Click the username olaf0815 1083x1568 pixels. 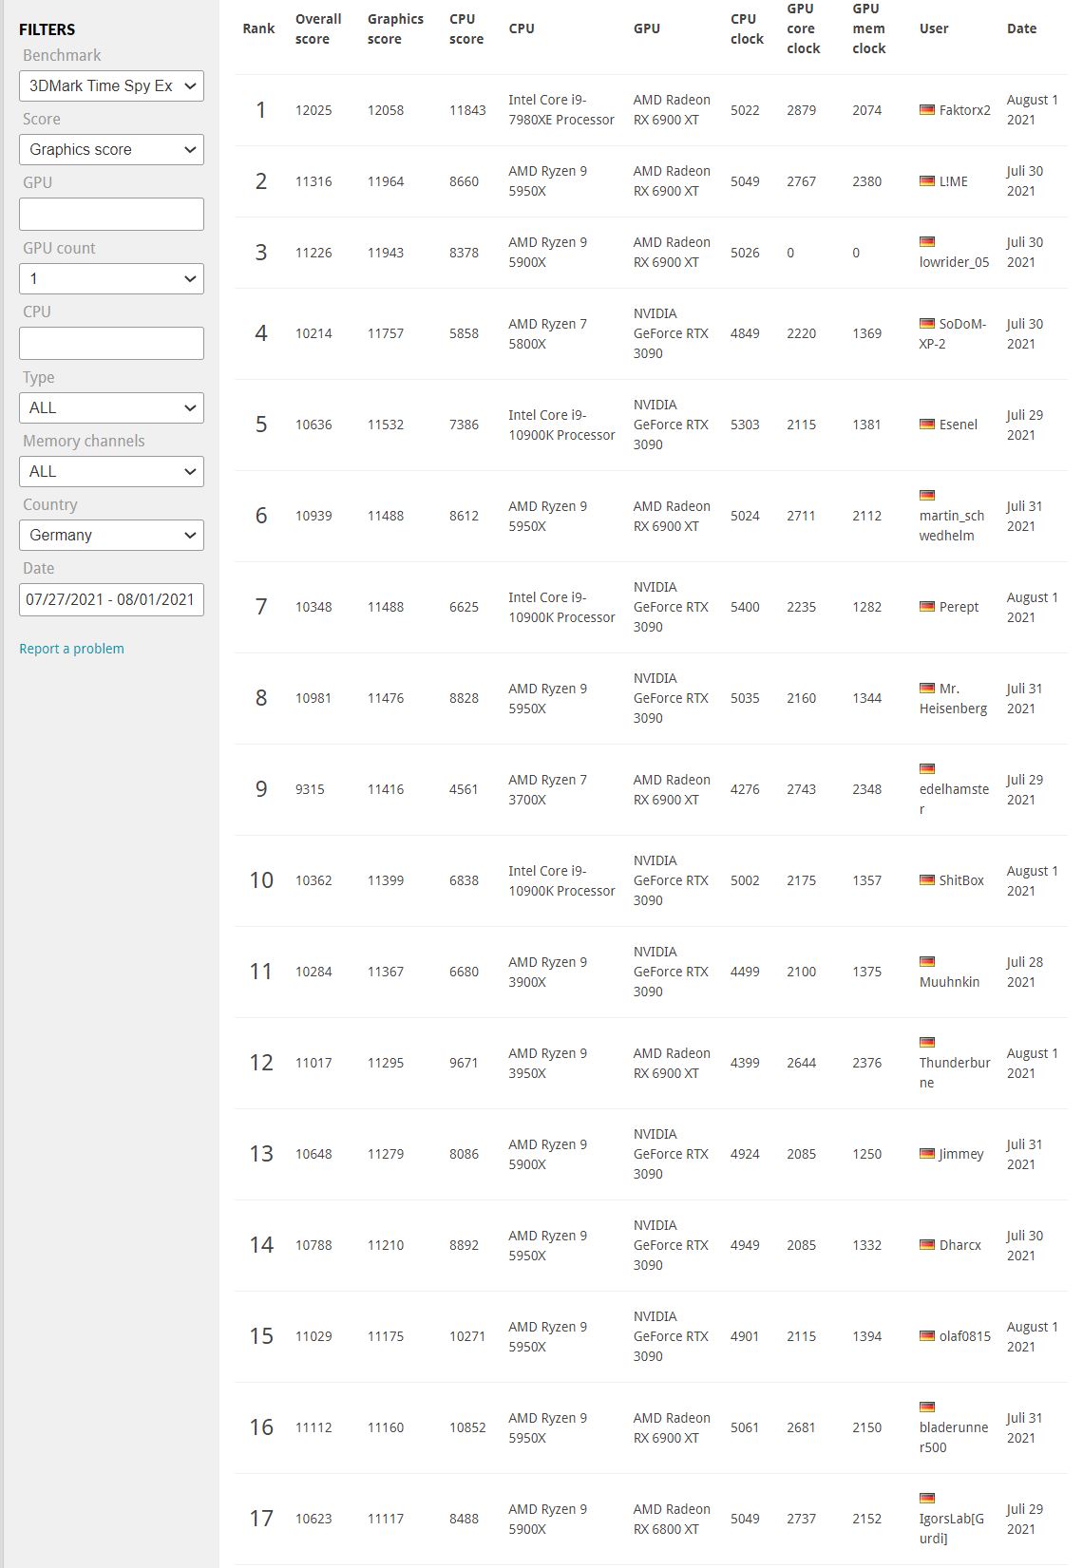pos(964,1336)
